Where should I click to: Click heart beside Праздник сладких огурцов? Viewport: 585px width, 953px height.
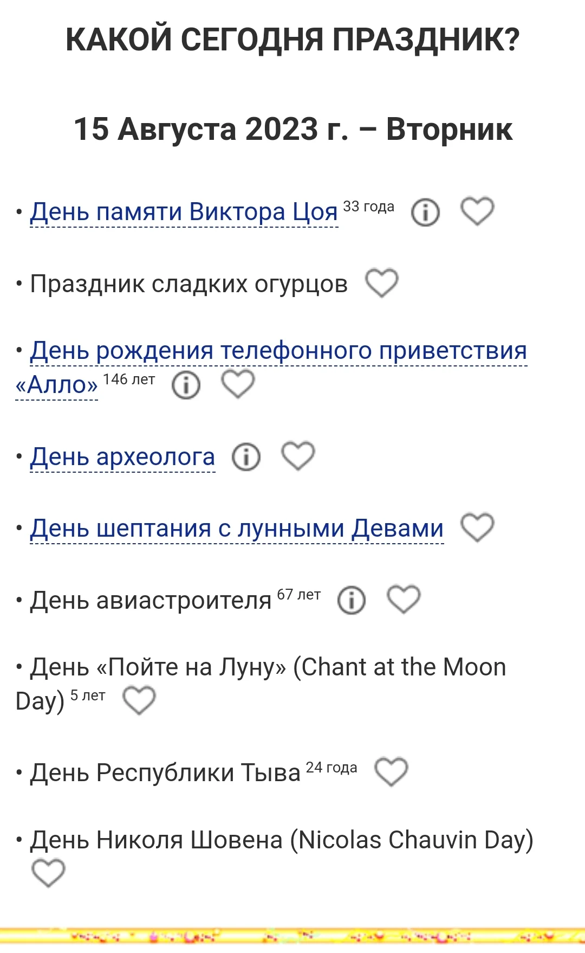(382, 283)
